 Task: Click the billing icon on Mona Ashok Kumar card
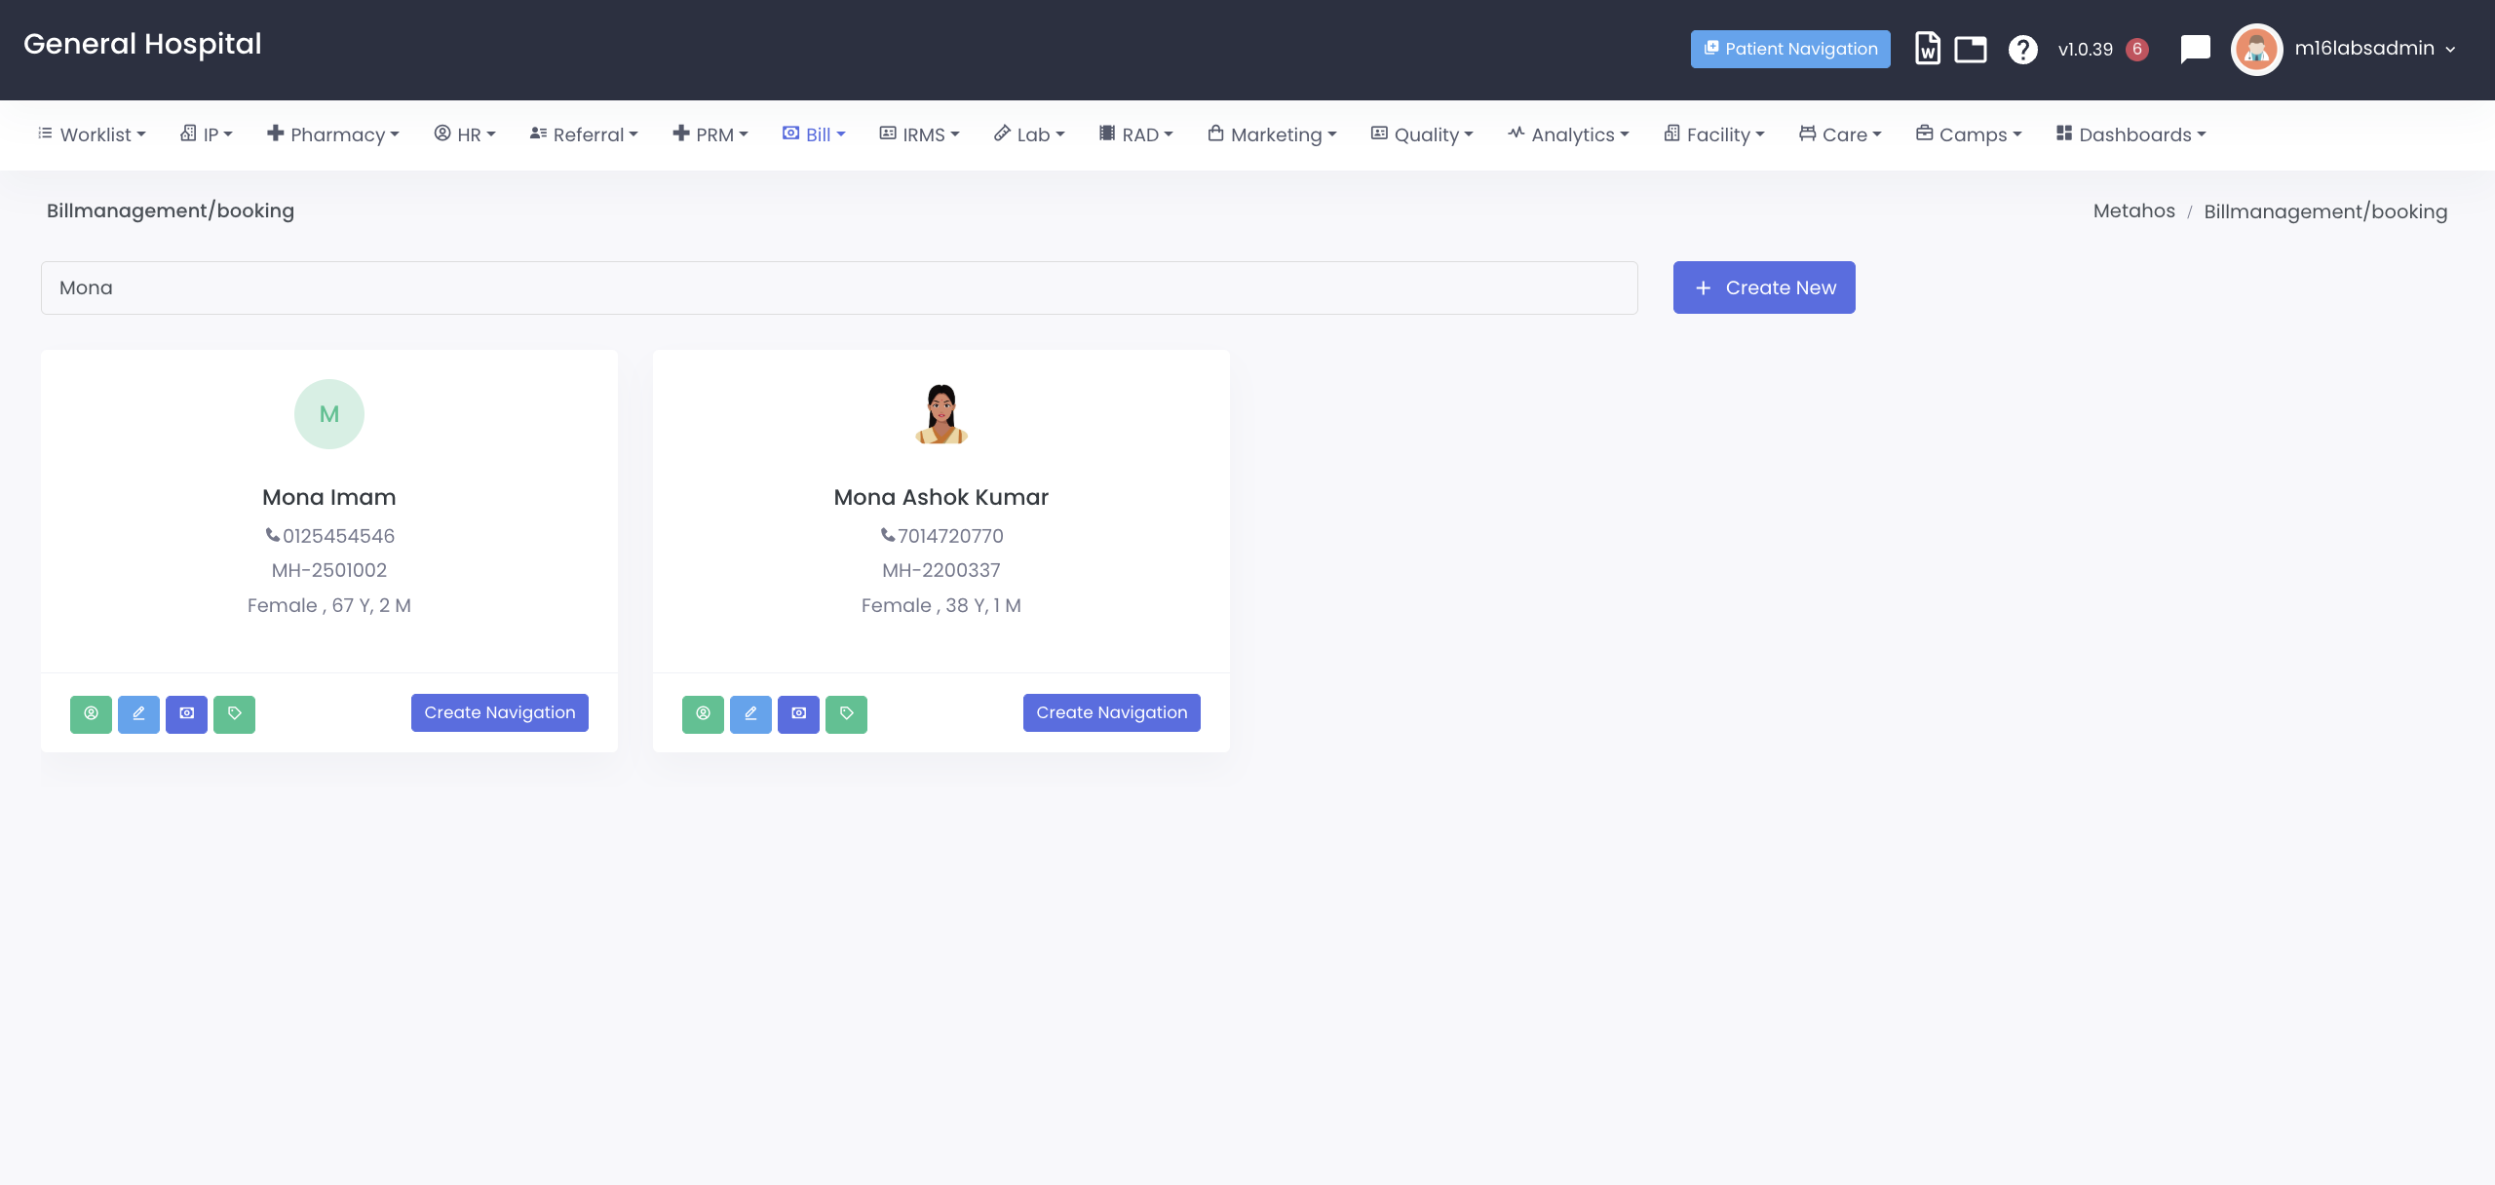(x=798, y=713)
